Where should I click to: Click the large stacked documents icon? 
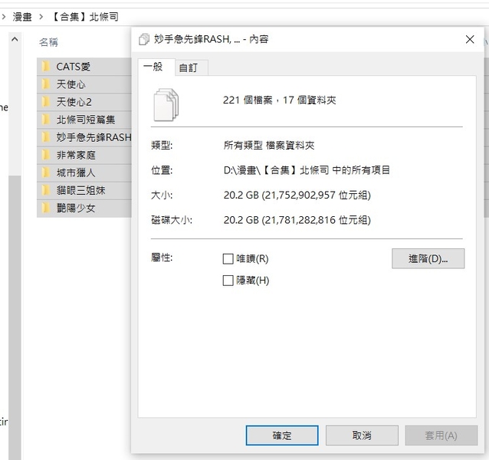click(166, 105)
